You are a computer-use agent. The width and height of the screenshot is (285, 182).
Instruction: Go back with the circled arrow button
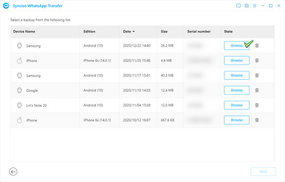[x=13, y=171]
